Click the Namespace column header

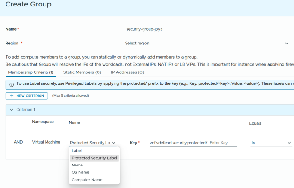pos(43,122)
